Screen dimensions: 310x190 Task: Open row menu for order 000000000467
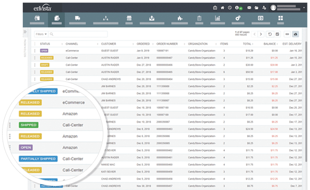tap(35, 58)
